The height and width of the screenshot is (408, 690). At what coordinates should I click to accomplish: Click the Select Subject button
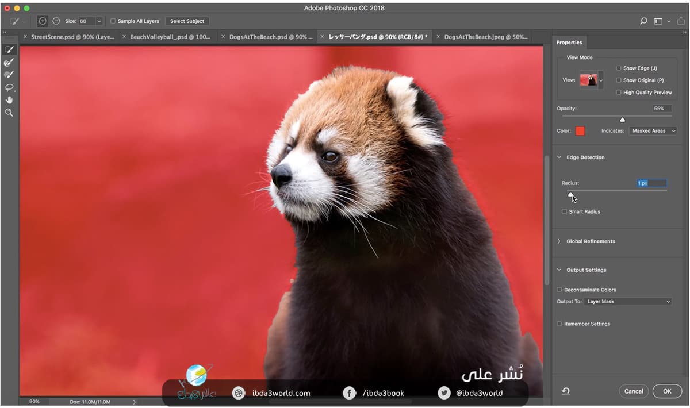pyautogui.click(x=187, y=21)
